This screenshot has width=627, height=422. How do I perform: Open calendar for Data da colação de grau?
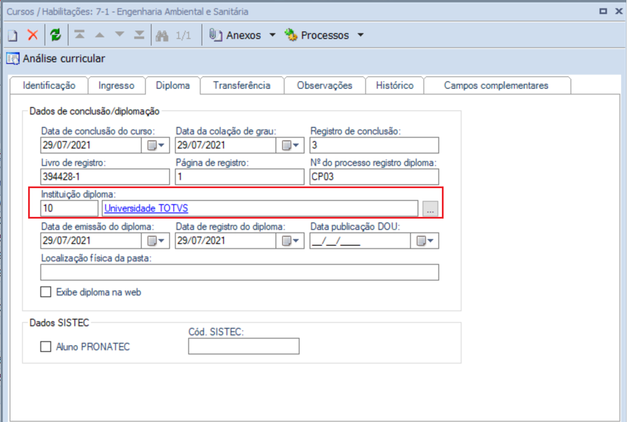[290, 145]
